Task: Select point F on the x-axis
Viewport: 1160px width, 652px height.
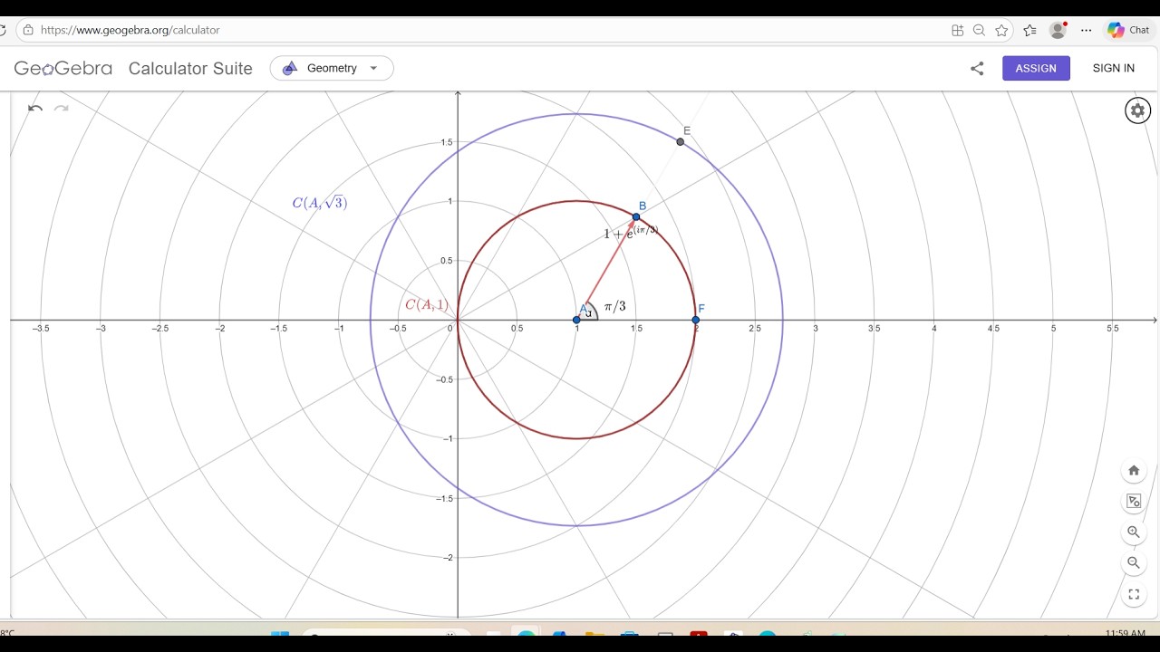Action: 696,320
